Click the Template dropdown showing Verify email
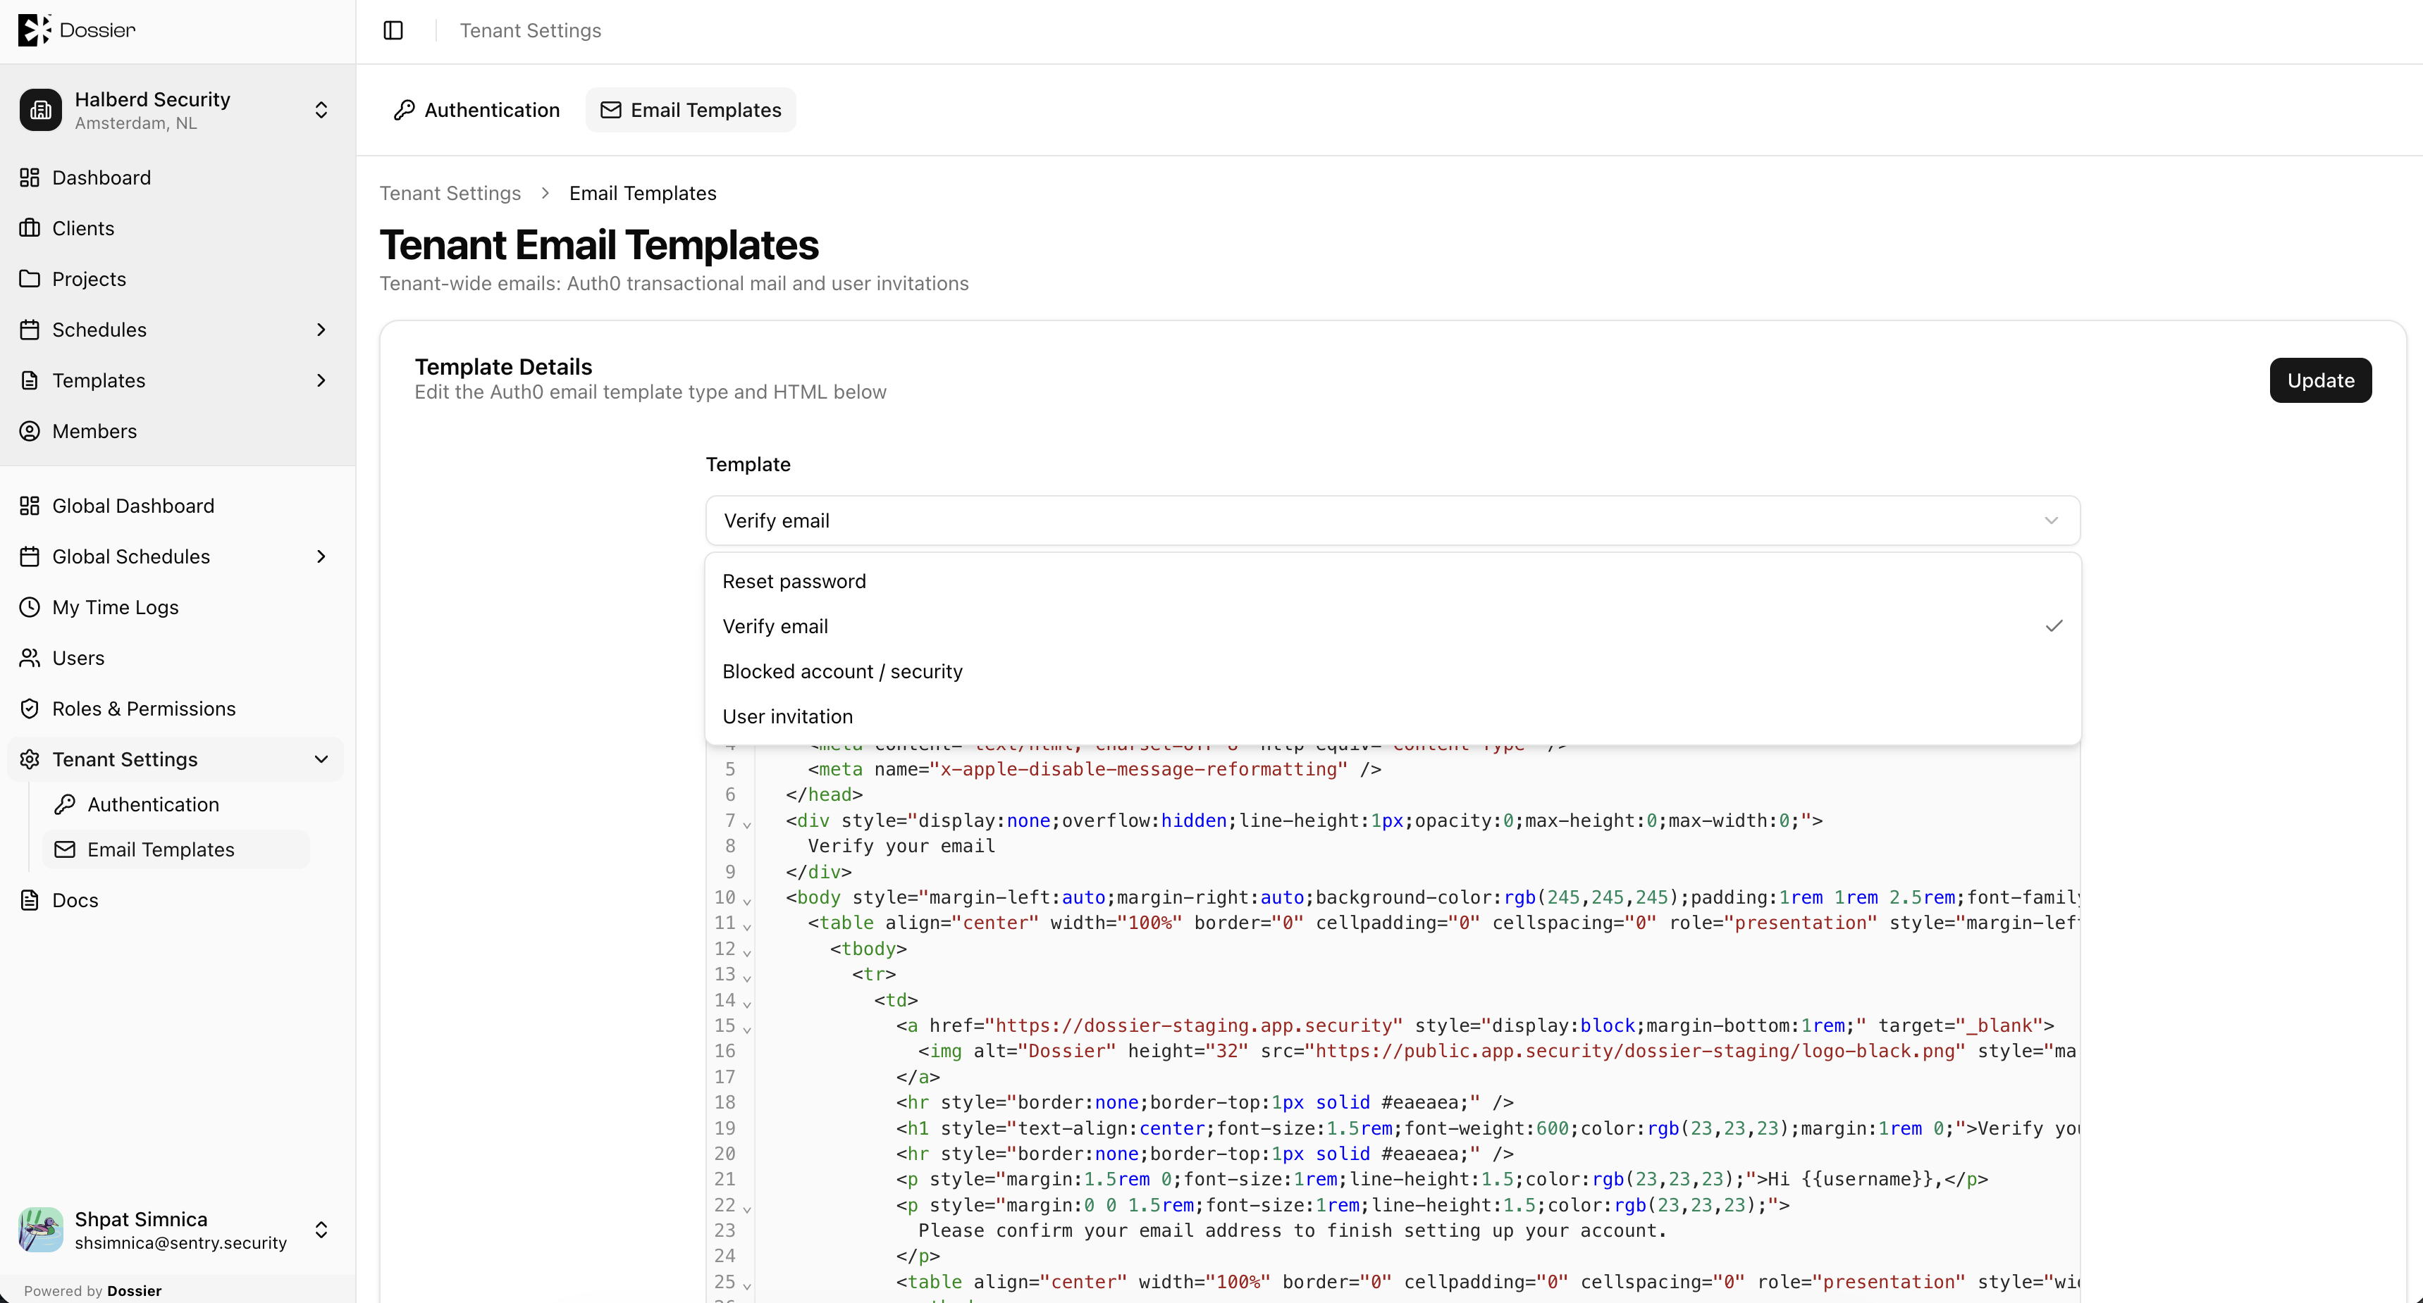The width and height of the screenshot is (2423, 1303). [x=1392, y=520]
